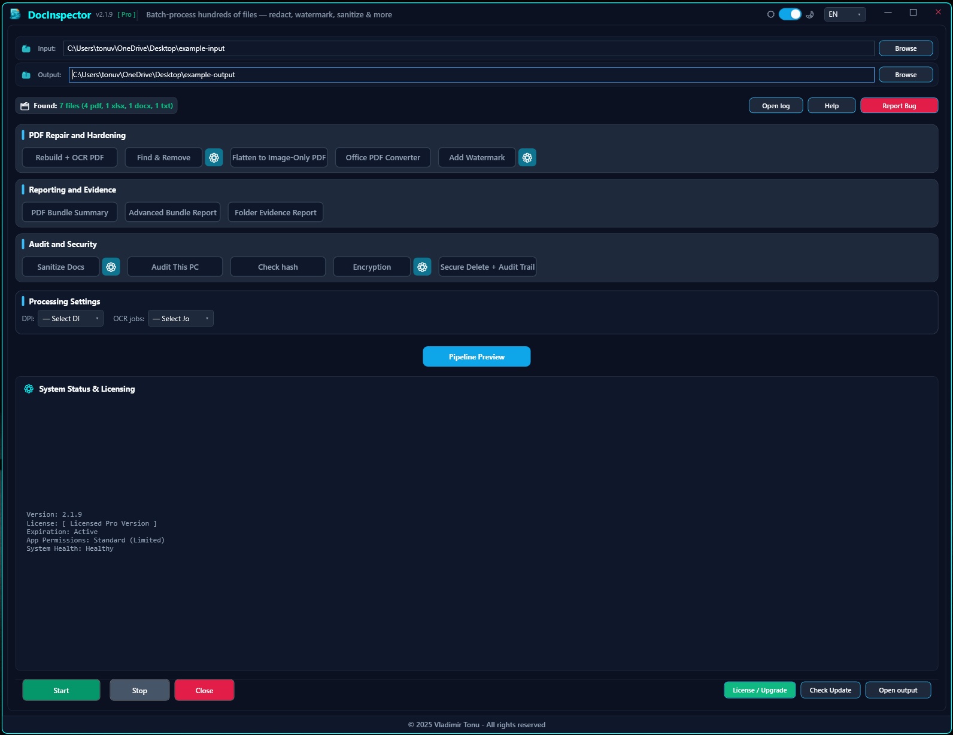This screenshot has height=735, width=953.
Task: Open Sanitize Docs settings gear
Action: (x=111, y=267)
